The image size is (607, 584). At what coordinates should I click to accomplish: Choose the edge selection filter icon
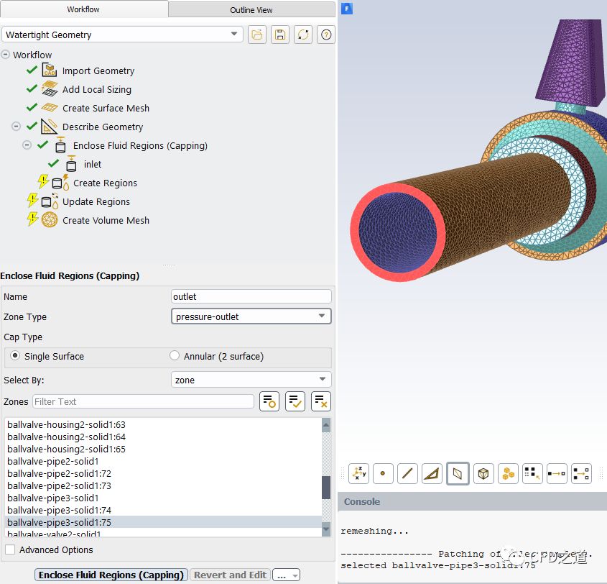pos(407,473)
